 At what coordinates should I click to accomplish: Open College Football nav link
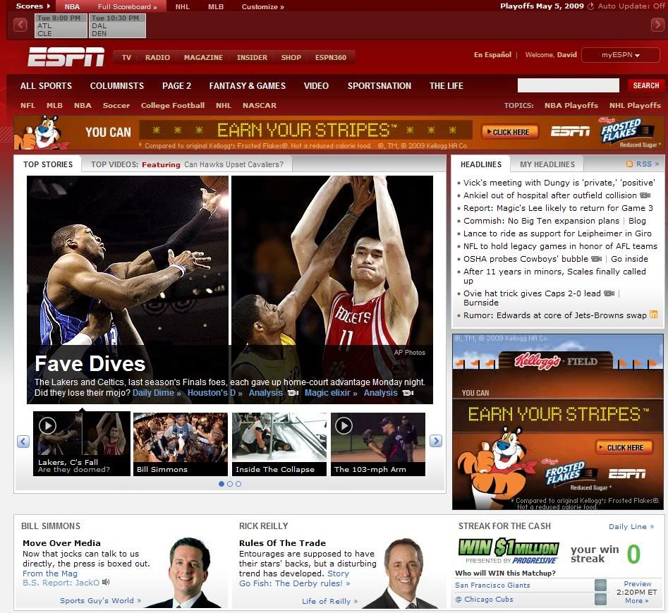click(x=173, y=105)
